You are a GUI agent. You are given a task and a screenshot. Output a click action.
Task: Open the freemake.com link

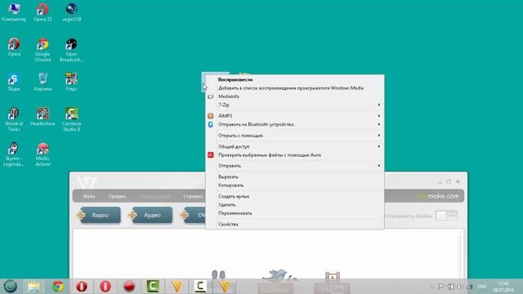pyautogui.click(x=437, y=196)
